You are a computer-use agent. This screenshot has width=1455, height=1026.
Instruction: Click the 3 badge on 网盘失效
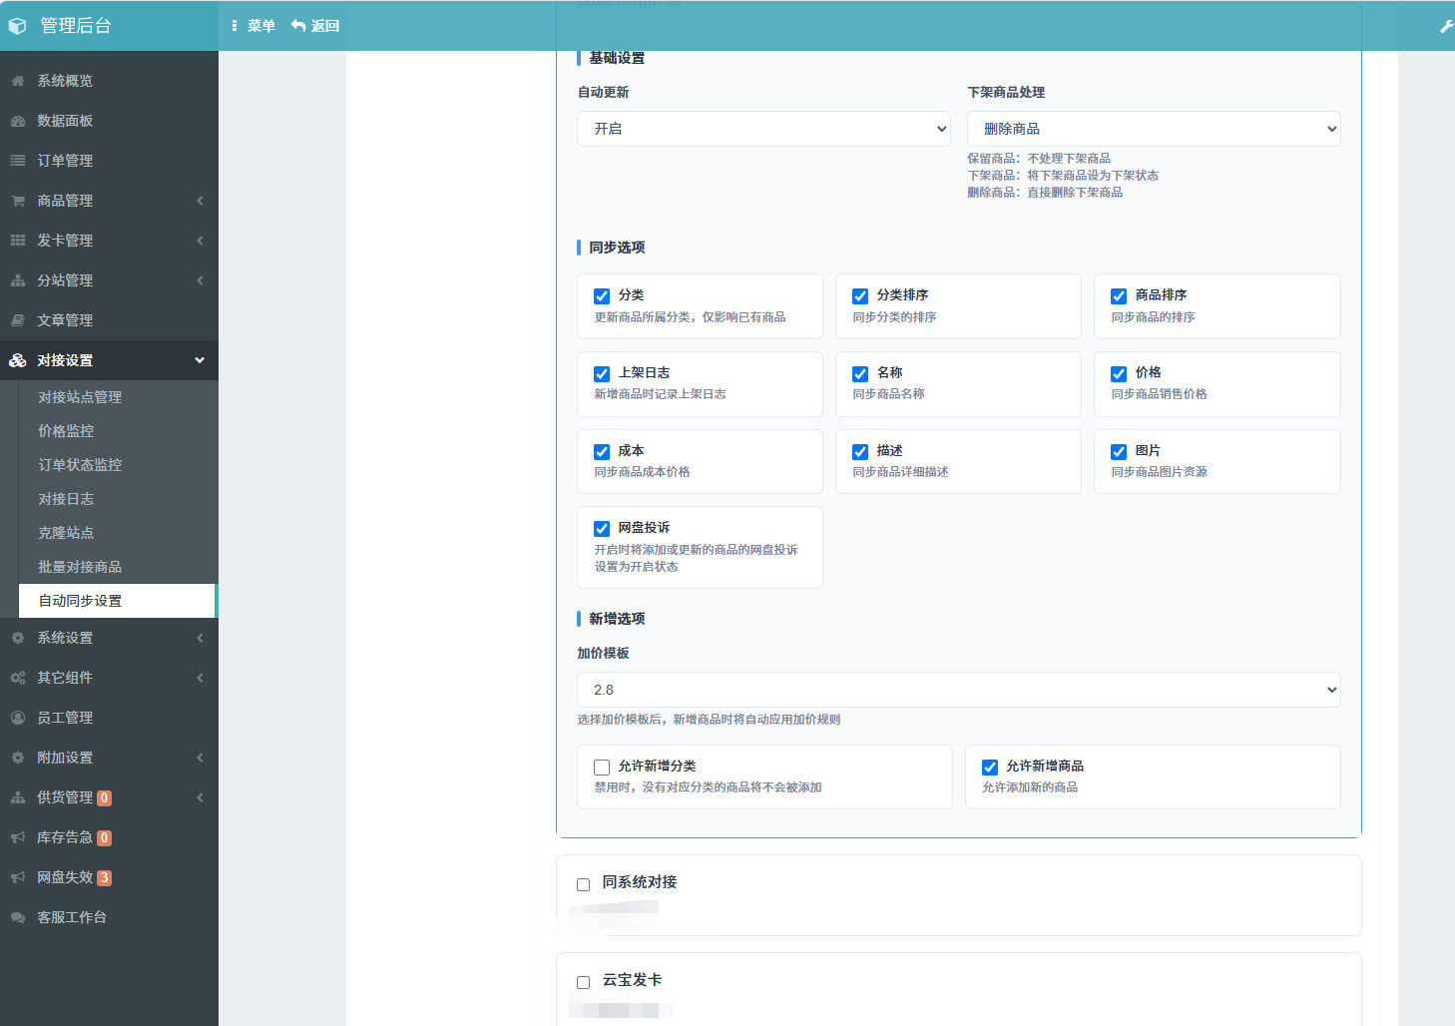[x=105, y=878]
